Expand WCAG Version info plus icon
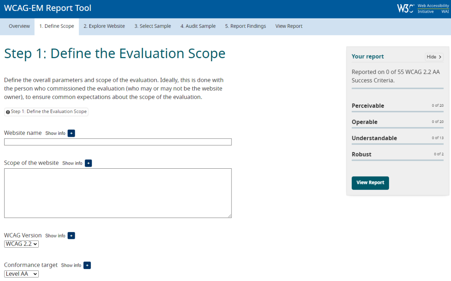The height and width of the screenshot is (281, 451). [x=71, y=236]
